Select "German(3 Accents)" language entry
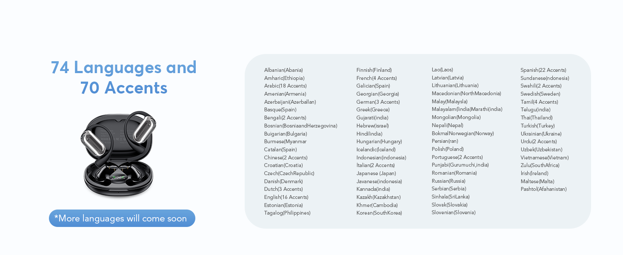This screenshot has width=623, height=255. pyautogui.click(x=378, y=102)
